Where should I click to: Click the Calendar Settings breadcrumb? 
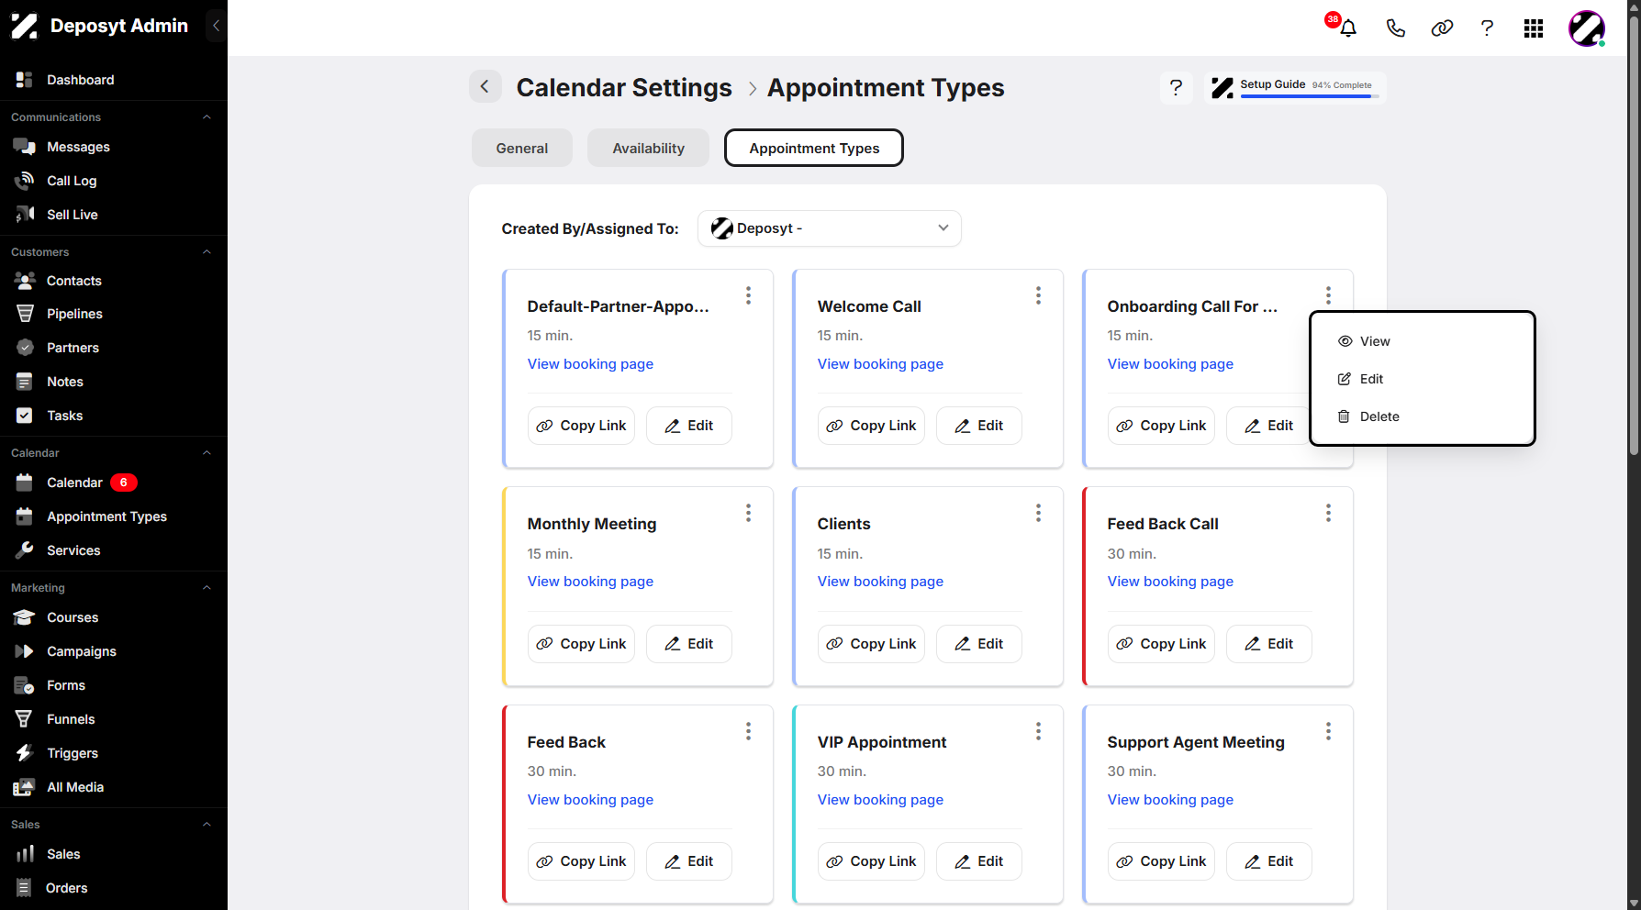[x=624, y=87]
